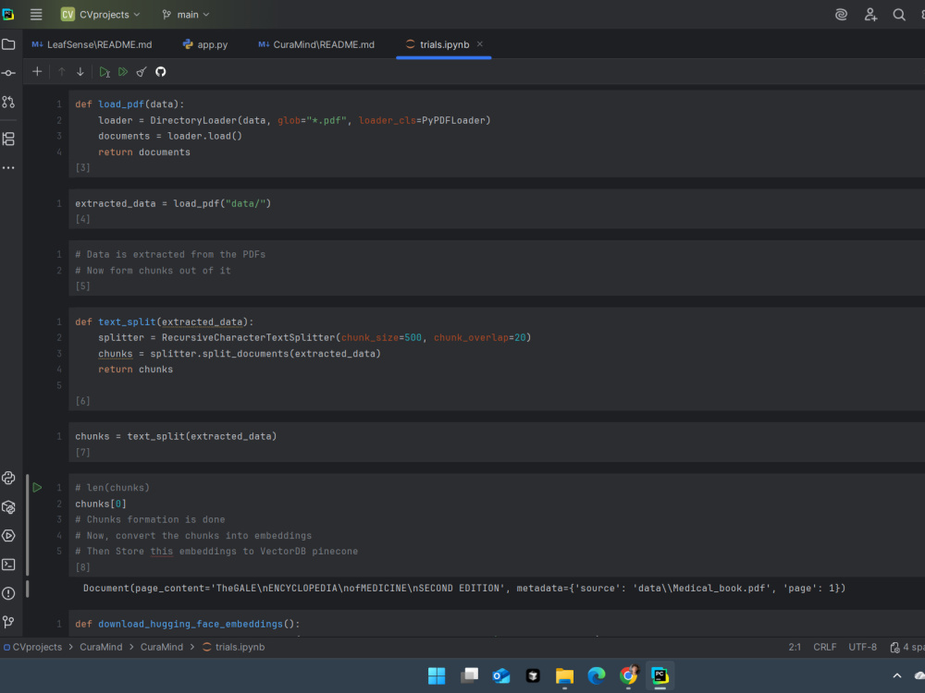Open the main hamburger menu
Screen dimensions: 925x693
36,14
